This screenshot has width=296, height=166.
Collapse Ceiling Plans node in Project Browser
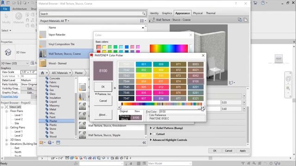(6, 127)
